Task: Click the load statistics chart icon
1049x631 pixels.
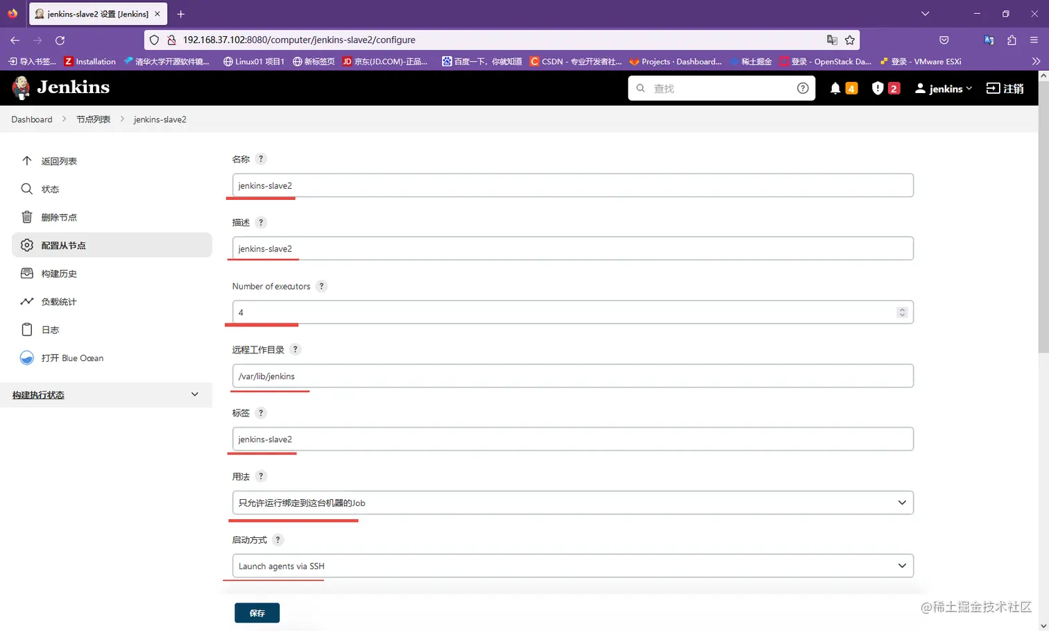Action: 27,301
